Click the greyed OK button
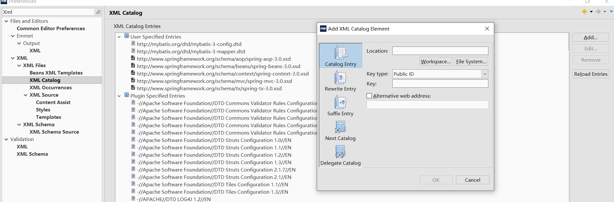The image size is (614, 202). click(x=436, y=180)
